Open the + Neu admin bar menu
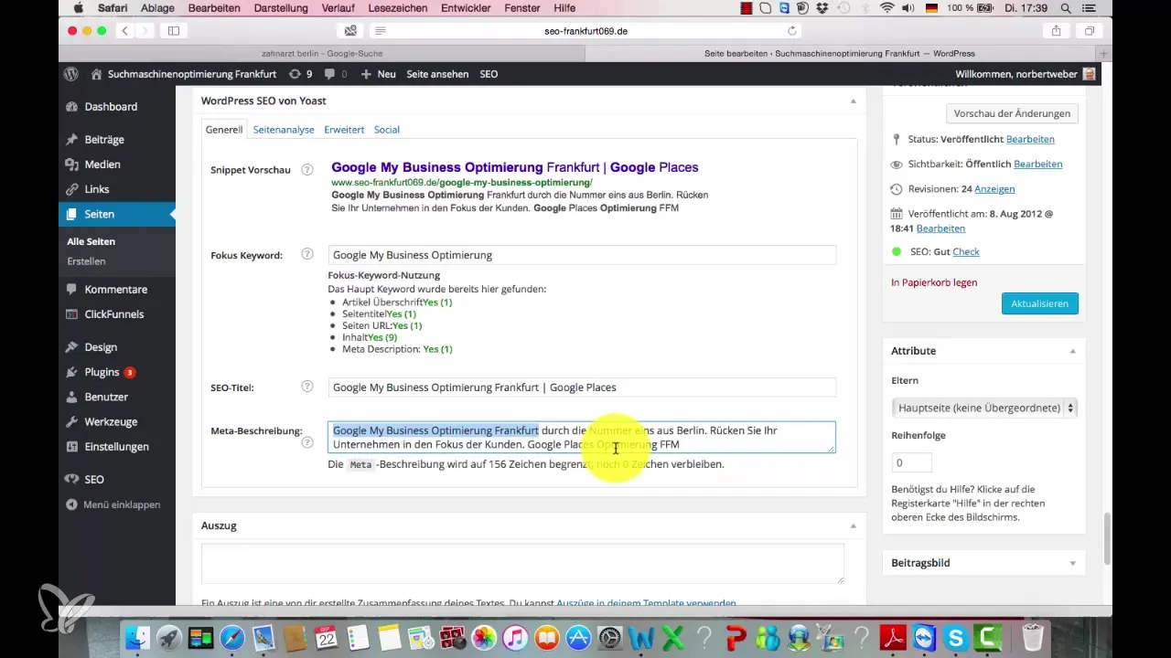Viewport: 1171px width, 658px height. [x=379, y=74]
